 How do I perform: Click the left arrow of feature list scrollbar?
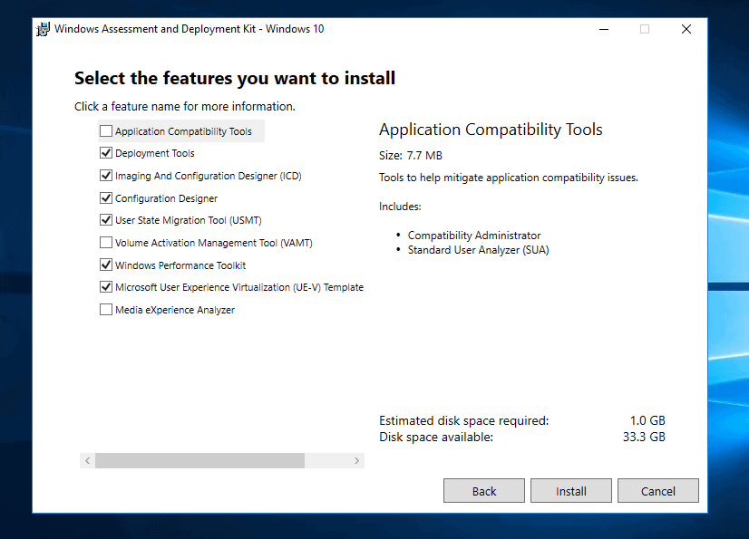pos(87,461)
